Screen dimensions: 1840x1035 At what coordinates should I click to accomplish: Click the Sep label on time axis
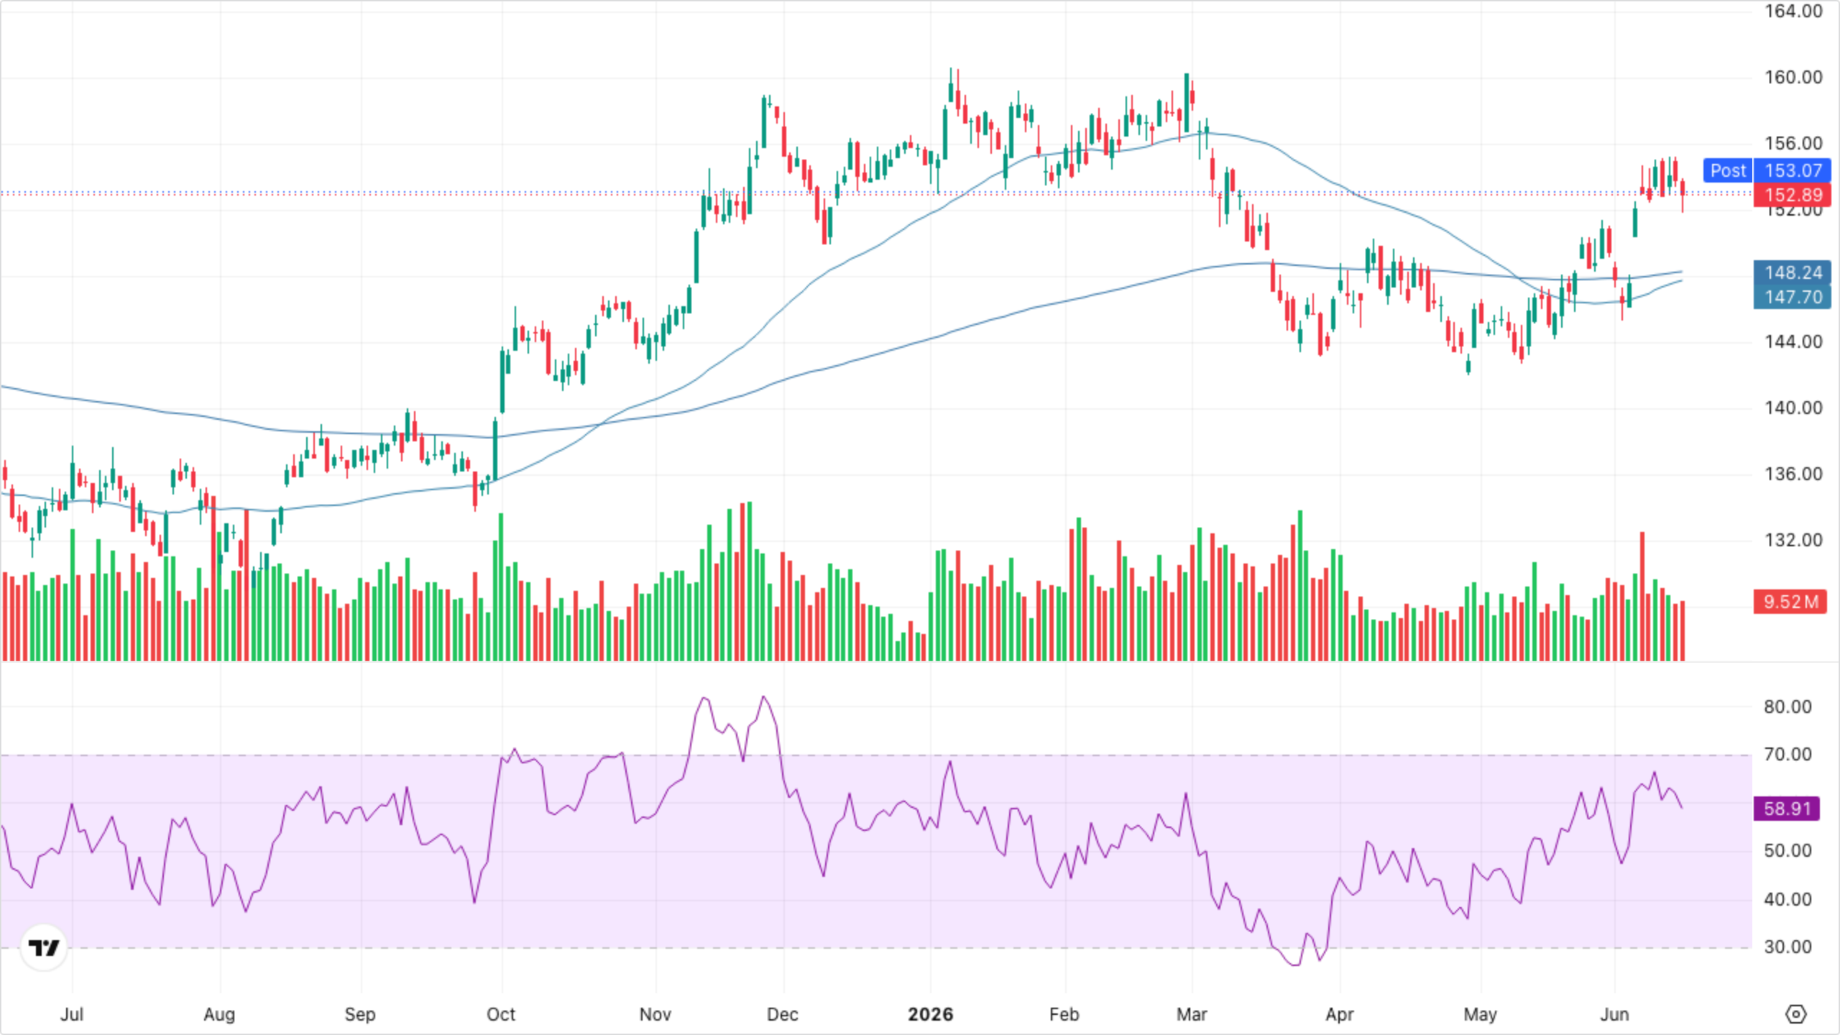(360, 1014)
